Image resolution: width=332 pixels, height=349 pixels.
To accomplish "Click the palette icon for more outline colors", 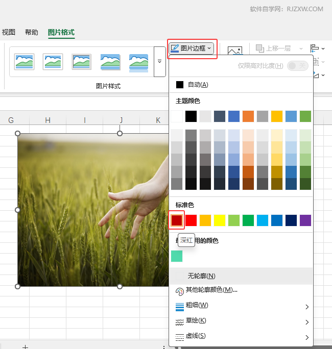I will coord(179,291).
